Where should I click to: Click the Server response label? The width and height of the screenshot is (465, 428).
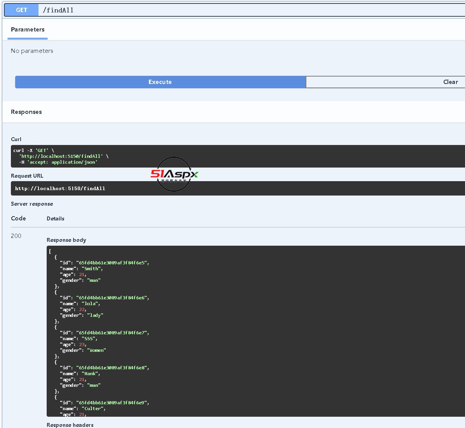click(x=32, y=204)
